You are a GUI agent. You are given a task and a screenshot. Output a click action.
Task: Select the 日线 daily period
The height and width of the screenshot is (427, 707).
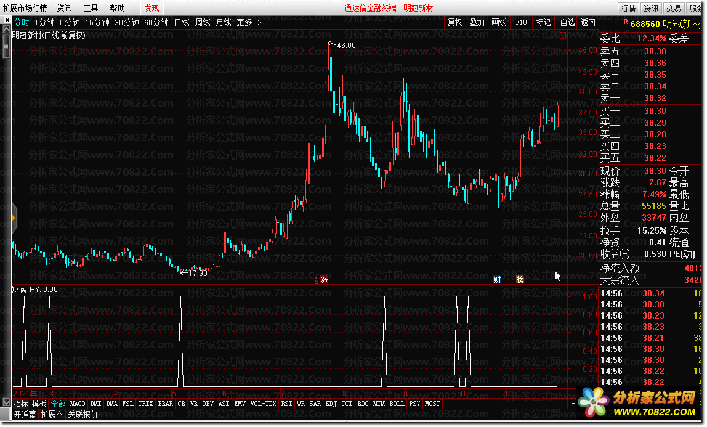pos(182,23)
